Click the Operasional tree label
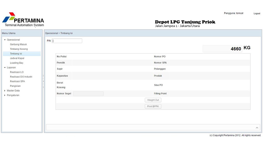The height and width of the screenshot is (148, 263). pyautogui.click(x=13, y=40)
